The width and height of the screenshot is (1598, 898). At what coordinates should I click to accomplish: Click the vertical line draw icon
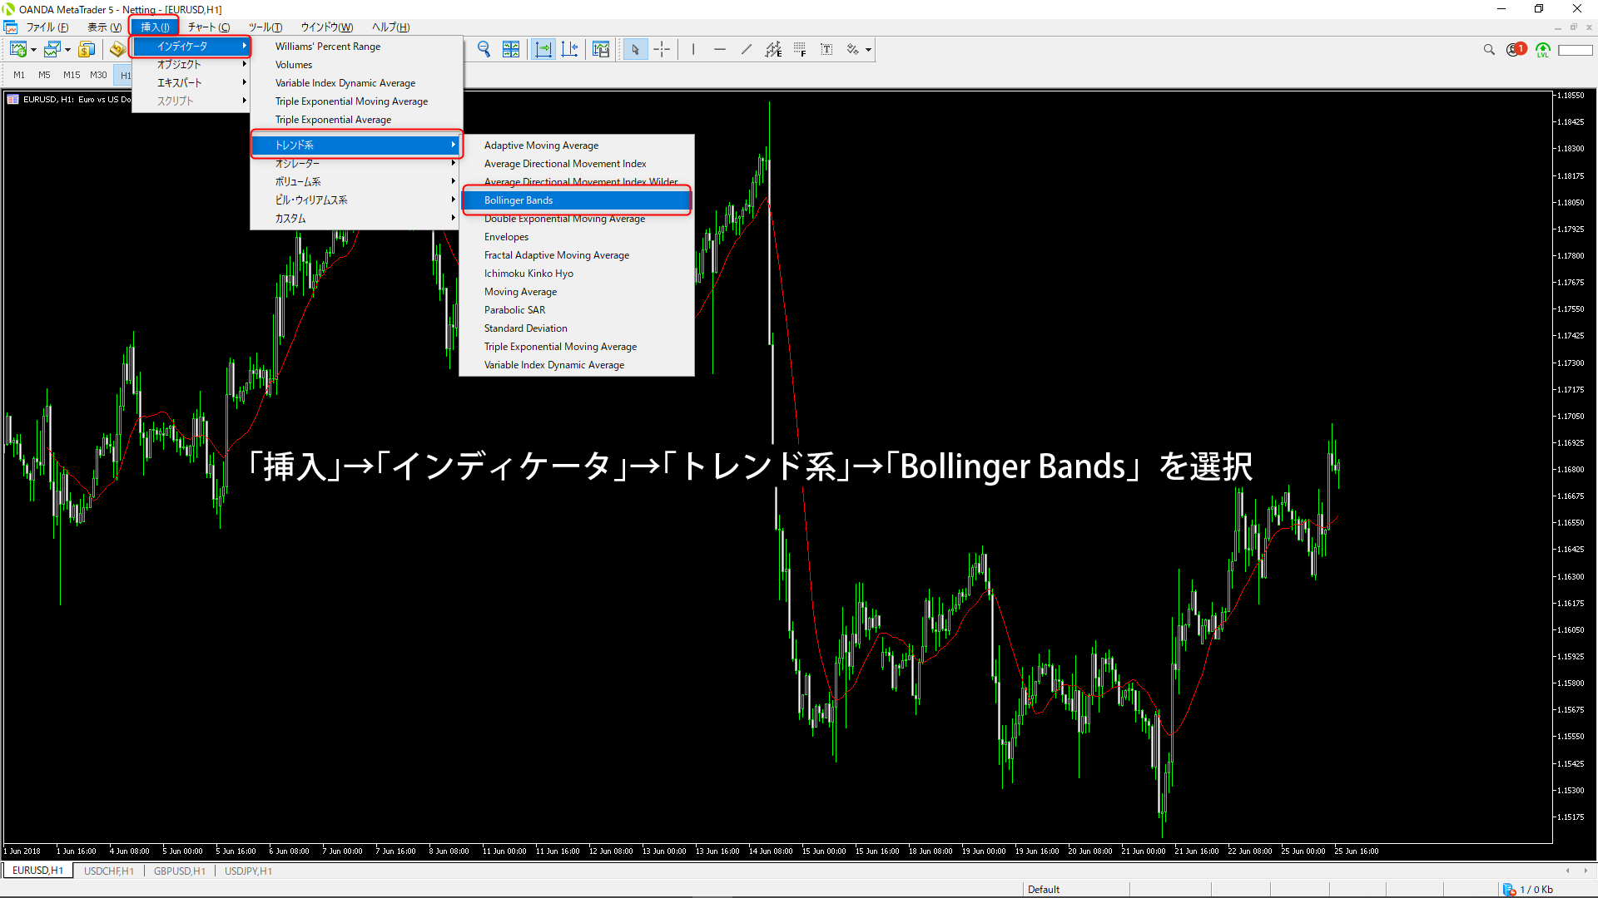tap(692, 49)
